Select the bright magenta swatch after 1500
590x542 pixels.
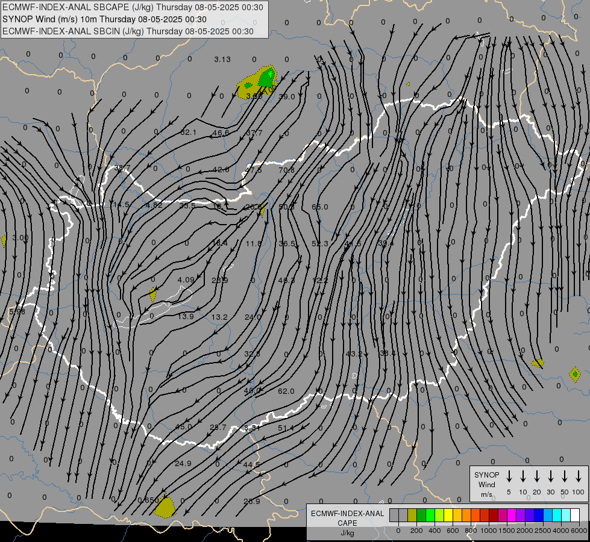tap(512, 515)
